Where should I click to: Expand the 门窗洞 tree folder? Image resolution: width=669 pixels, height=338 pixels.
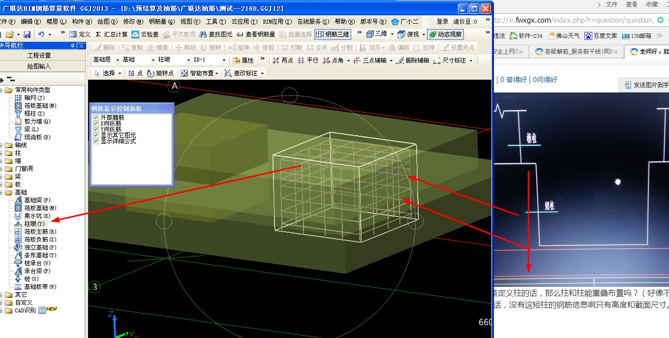tap(1, 169)
